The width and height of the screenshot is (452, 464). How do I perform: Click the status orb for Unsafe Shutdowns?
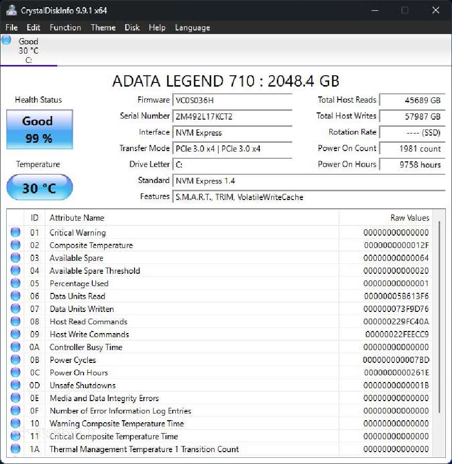point(15,385)
